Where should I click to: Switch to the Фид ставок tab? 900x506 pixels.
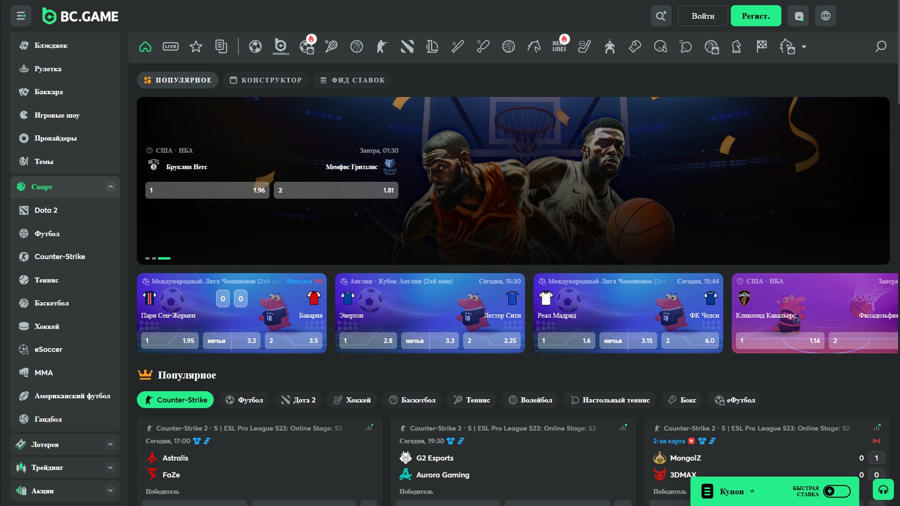tap(352, 80)
